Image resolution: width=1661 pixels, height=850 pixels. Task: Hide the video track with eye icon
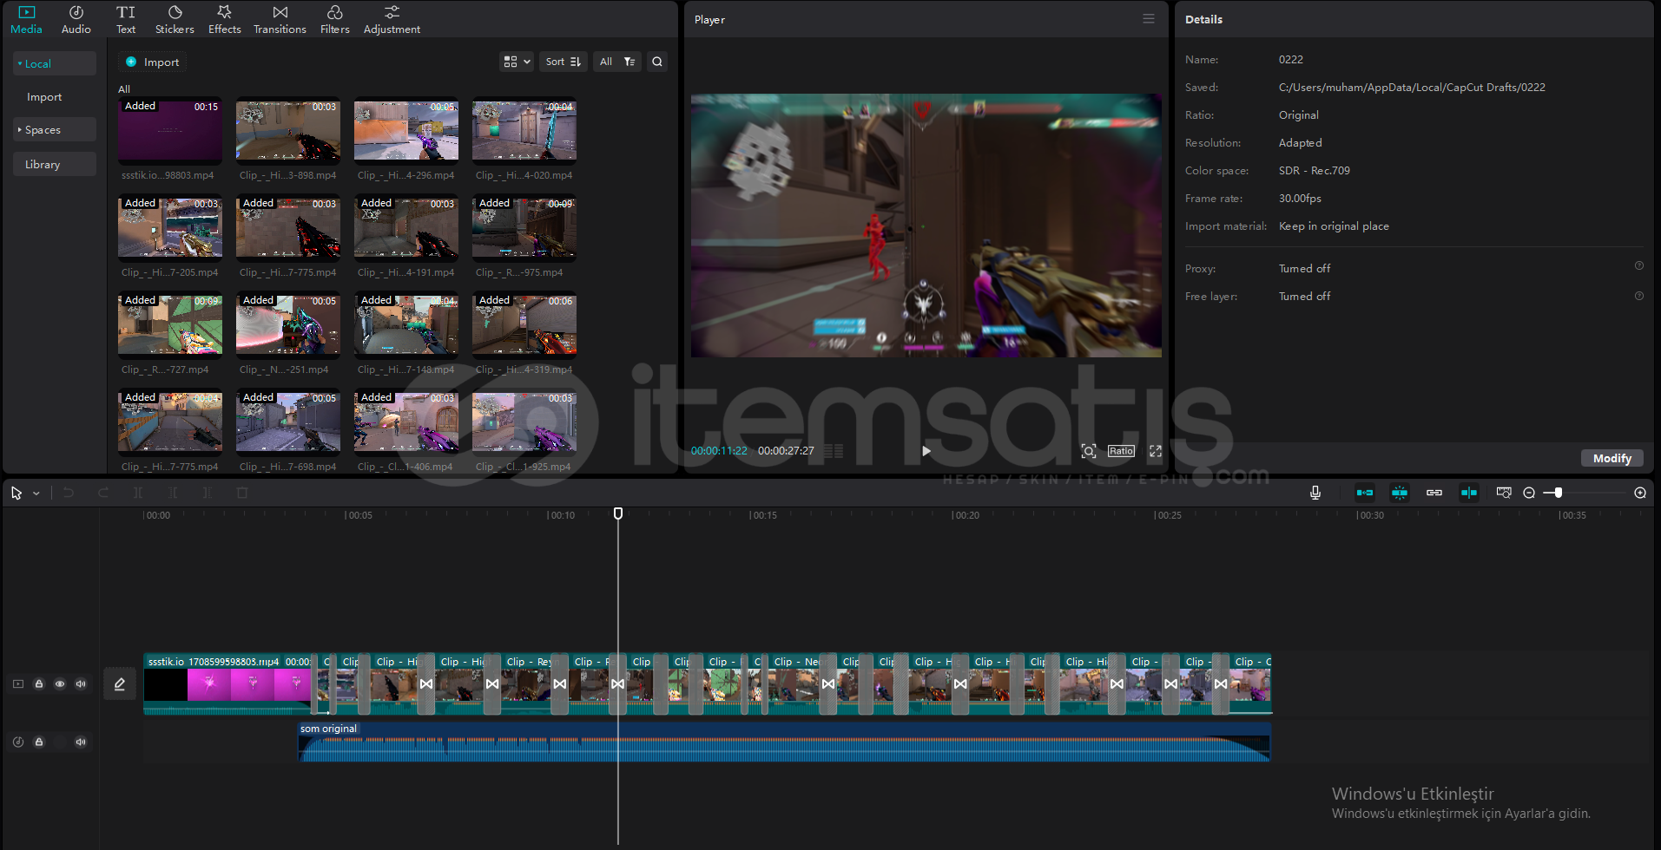60,683
